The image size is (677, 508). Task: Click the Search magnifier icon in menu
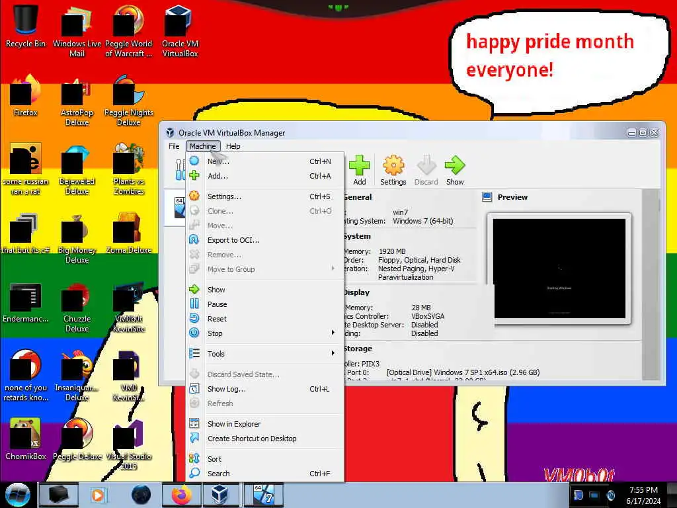[194, 473]
